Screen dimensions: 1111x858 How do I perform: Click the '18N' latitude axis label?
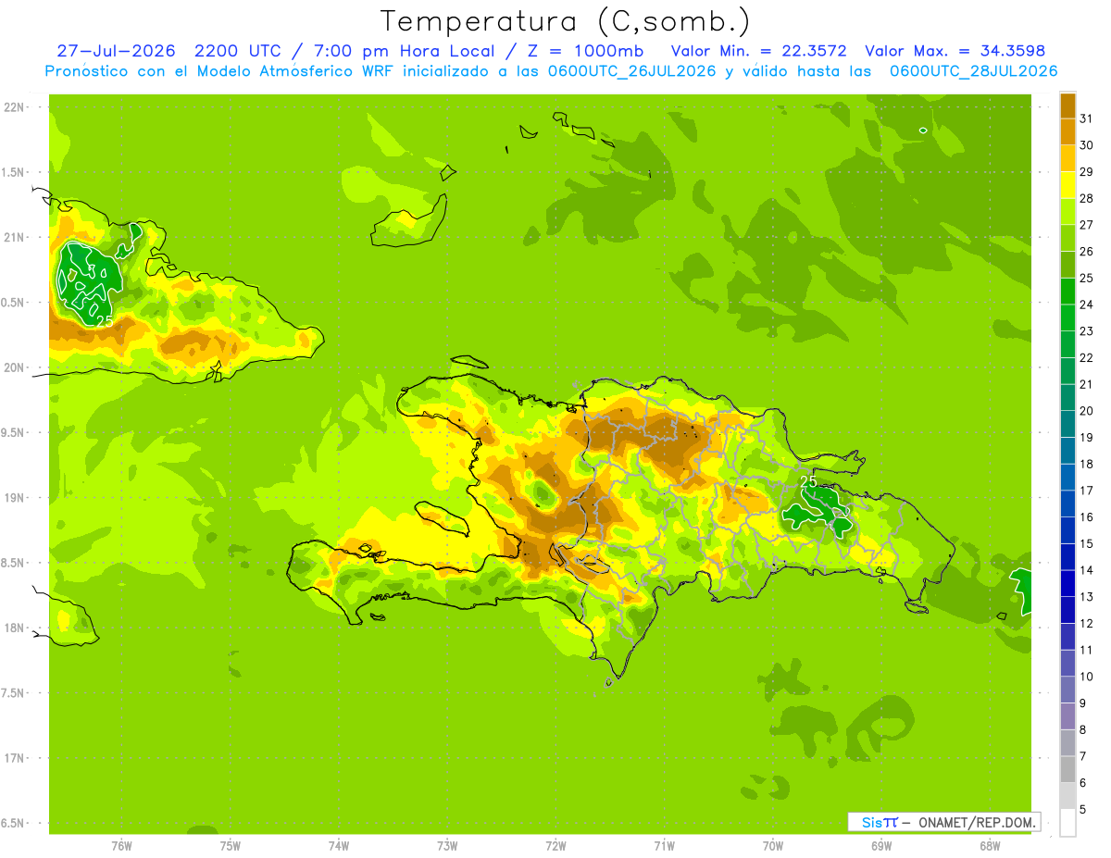click(15, 628)
